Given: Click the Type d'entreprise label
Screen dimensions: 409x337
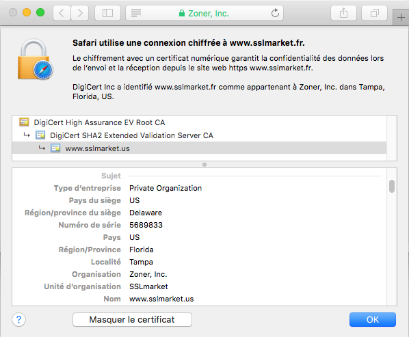Looking at the screenshot, I should tap(87, 188).
